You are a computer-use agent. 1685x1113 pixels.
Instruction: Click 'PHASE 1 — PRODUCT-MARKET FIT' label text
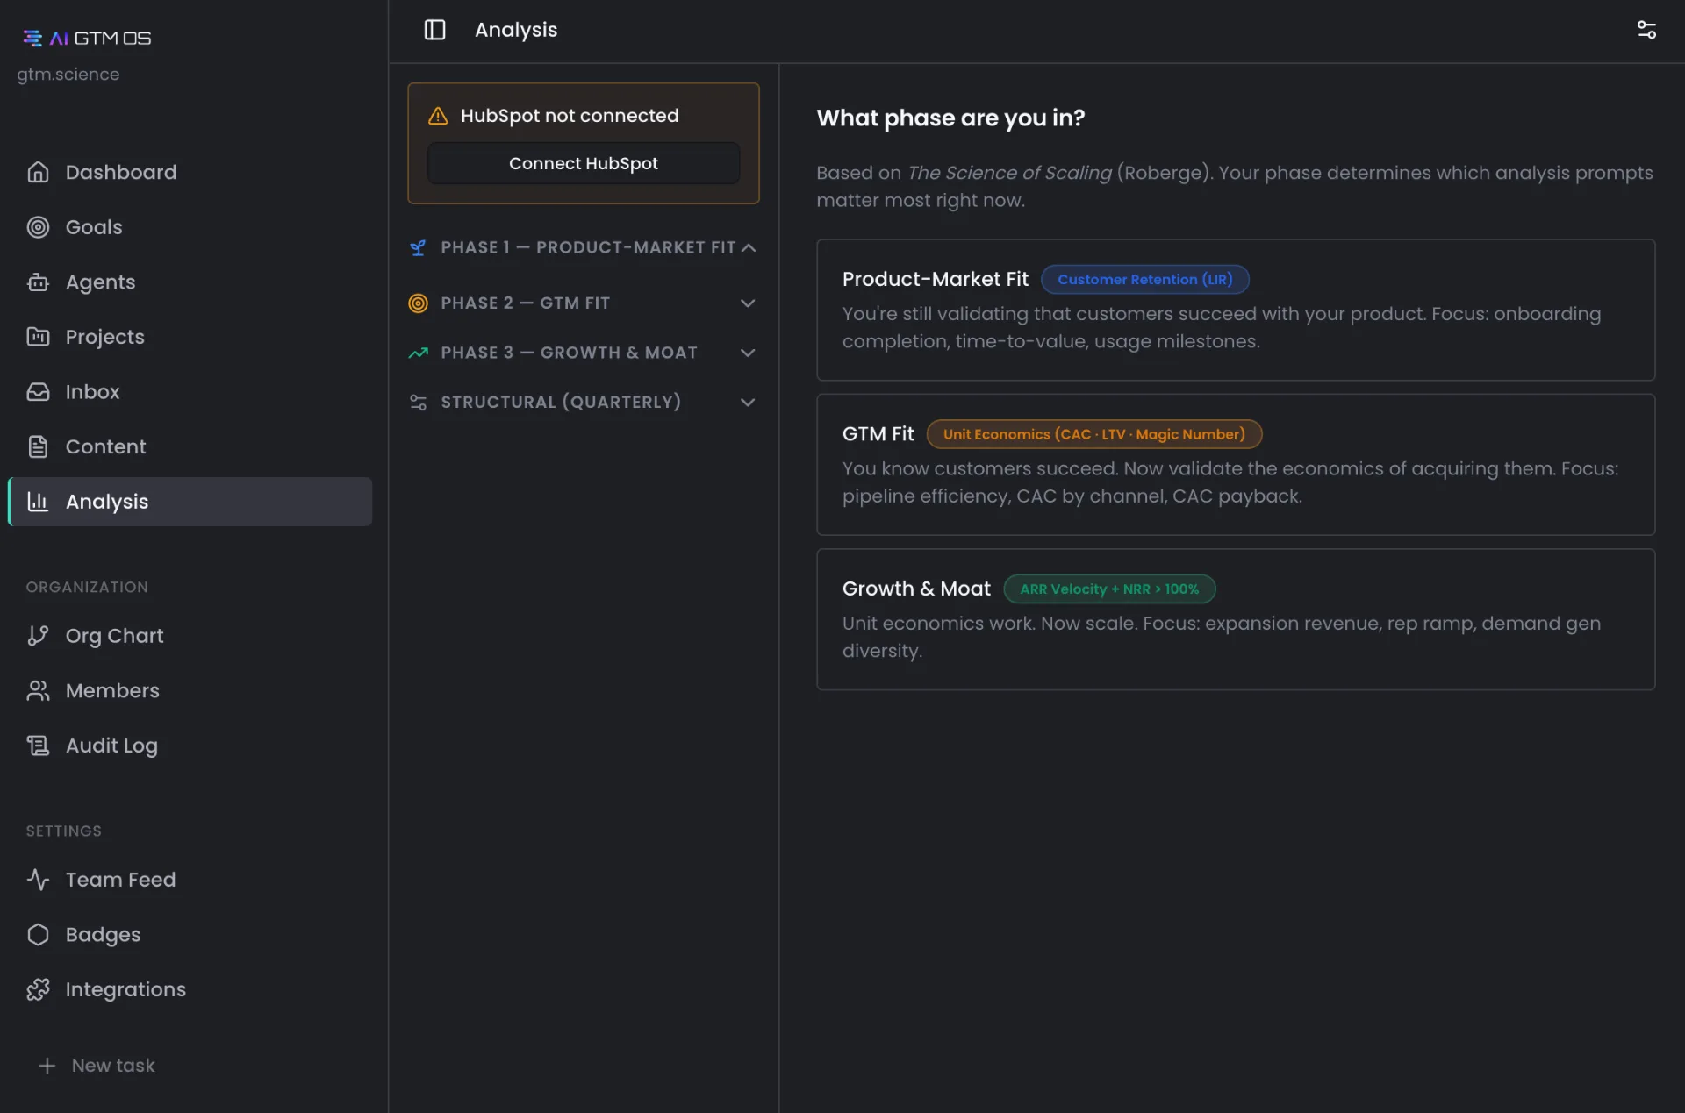(588, 248)
